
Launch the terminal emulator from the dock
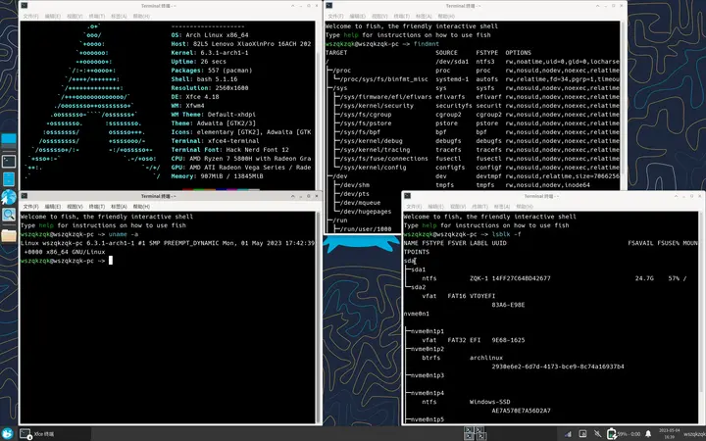tap(9, 161)
